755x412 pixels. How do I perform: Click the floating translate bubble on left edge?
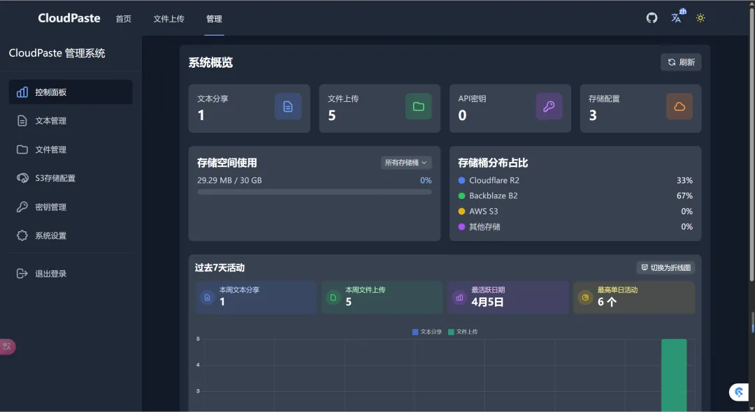click(x=8, y=346)
